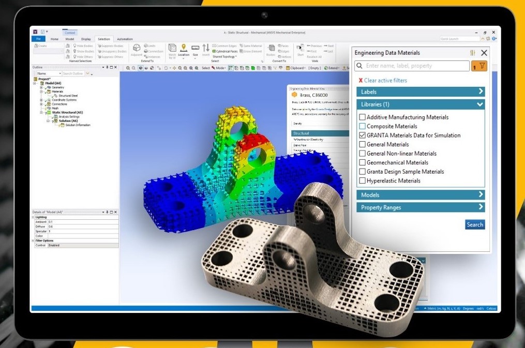Expand the Coordinate Systems node
The image size is (525, 348).
[41, 100]
